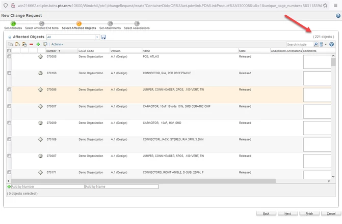This screenshot has width=342, height=224.
Task: Click the gear part icon for 070087
Action: [40, 156]
